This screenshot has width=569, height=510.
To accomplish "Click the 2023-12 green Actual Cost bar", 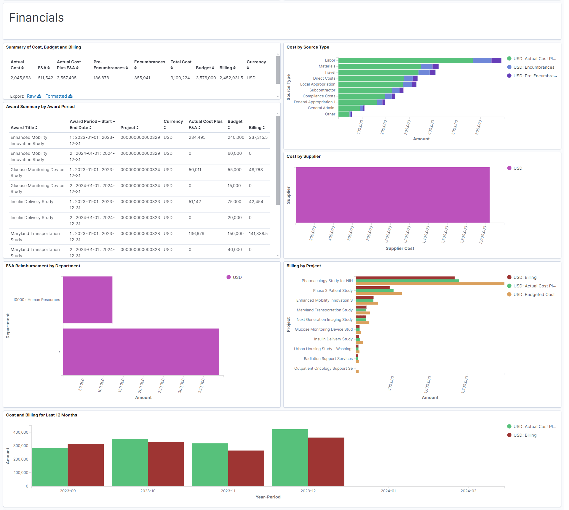I will (x=290, y=458).
